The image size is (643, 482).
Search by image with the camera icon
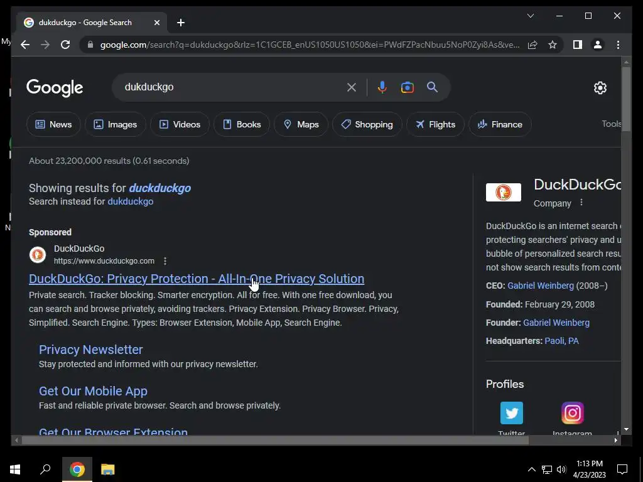407,87
